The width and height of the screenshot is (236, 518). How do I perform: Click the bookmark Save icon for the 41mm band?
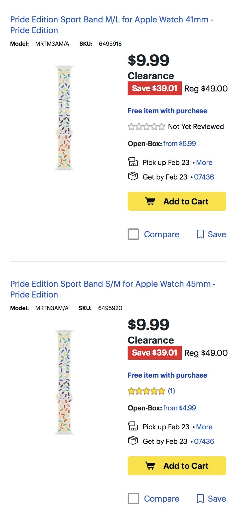click(200, 234)
